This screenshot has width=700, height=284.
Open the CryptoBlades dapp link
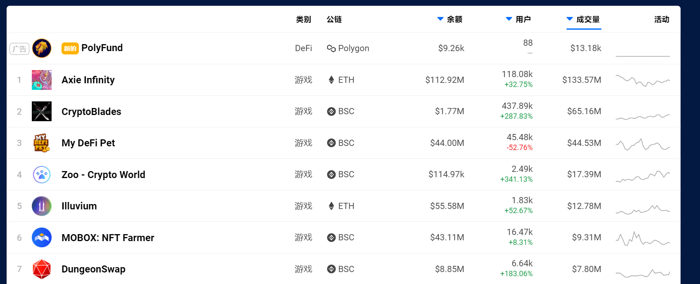pos(91,112)
